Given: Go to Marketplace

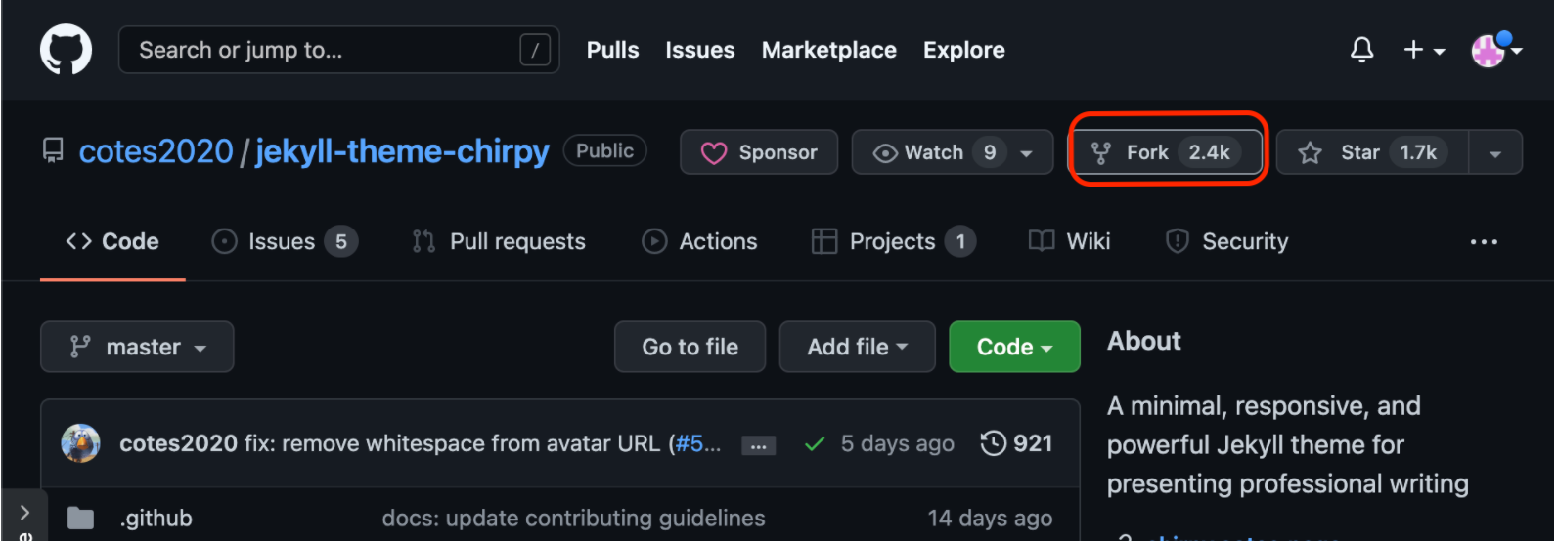Looking at the screenshot, I should click(828, 50).
